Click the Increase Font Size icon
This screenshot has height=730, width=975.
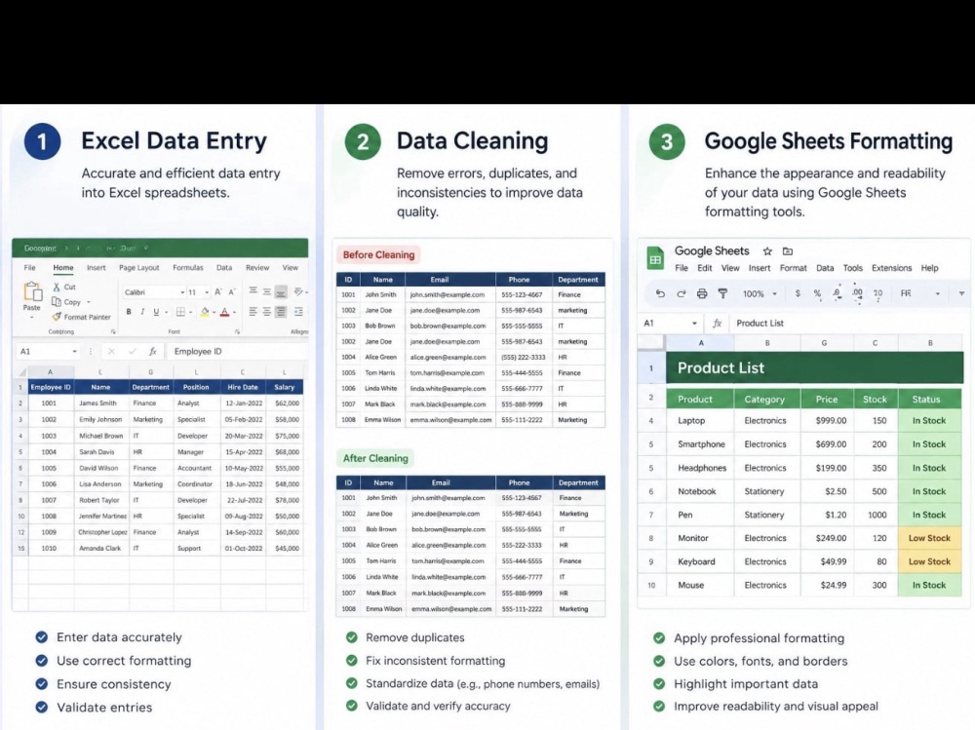[218, 291]
